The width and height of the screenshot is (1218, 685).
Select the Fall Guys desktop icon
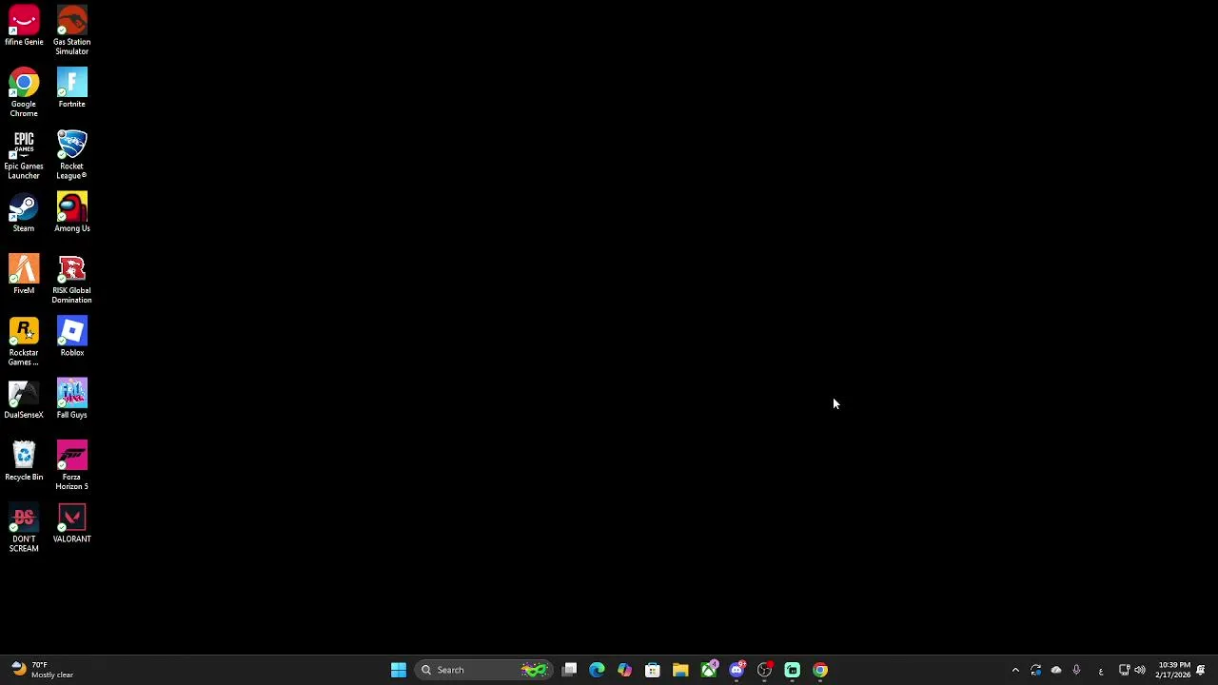click(x=71, y=400)
